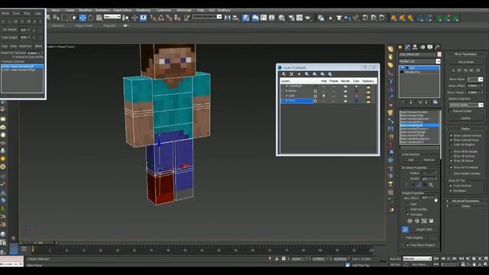Click Blend button in Weight Tool window
This screenshot has height=275, width=489.
click(39, 46)
